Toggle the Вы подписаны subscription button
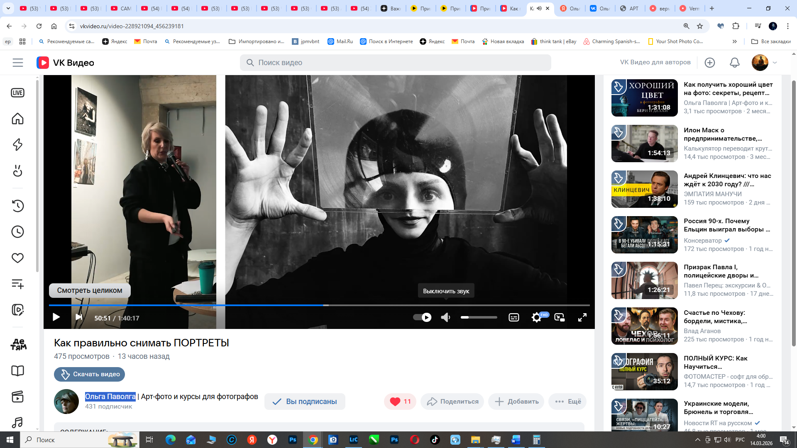 coord(305,402)
